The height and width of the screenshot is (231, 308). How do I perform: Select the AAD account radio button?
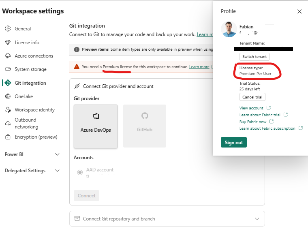[80, 173]
